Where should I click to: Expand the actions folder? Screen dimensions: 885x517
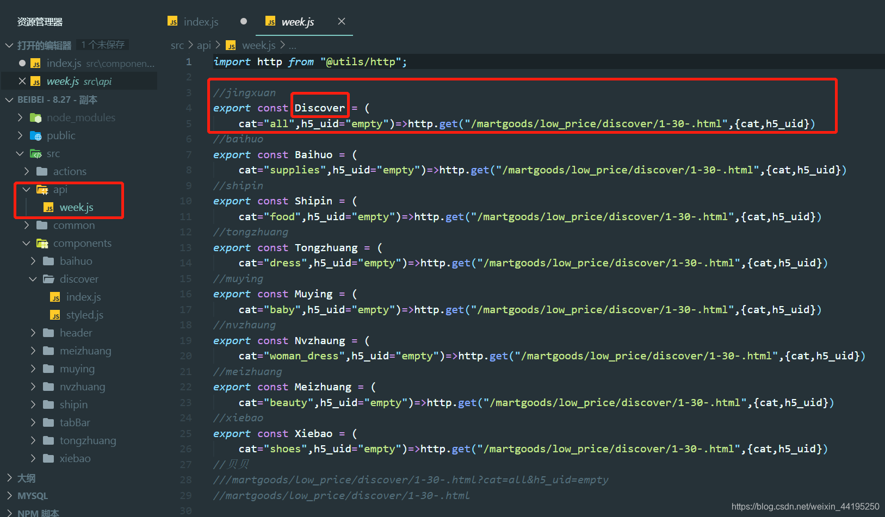[x=27, y=171]
